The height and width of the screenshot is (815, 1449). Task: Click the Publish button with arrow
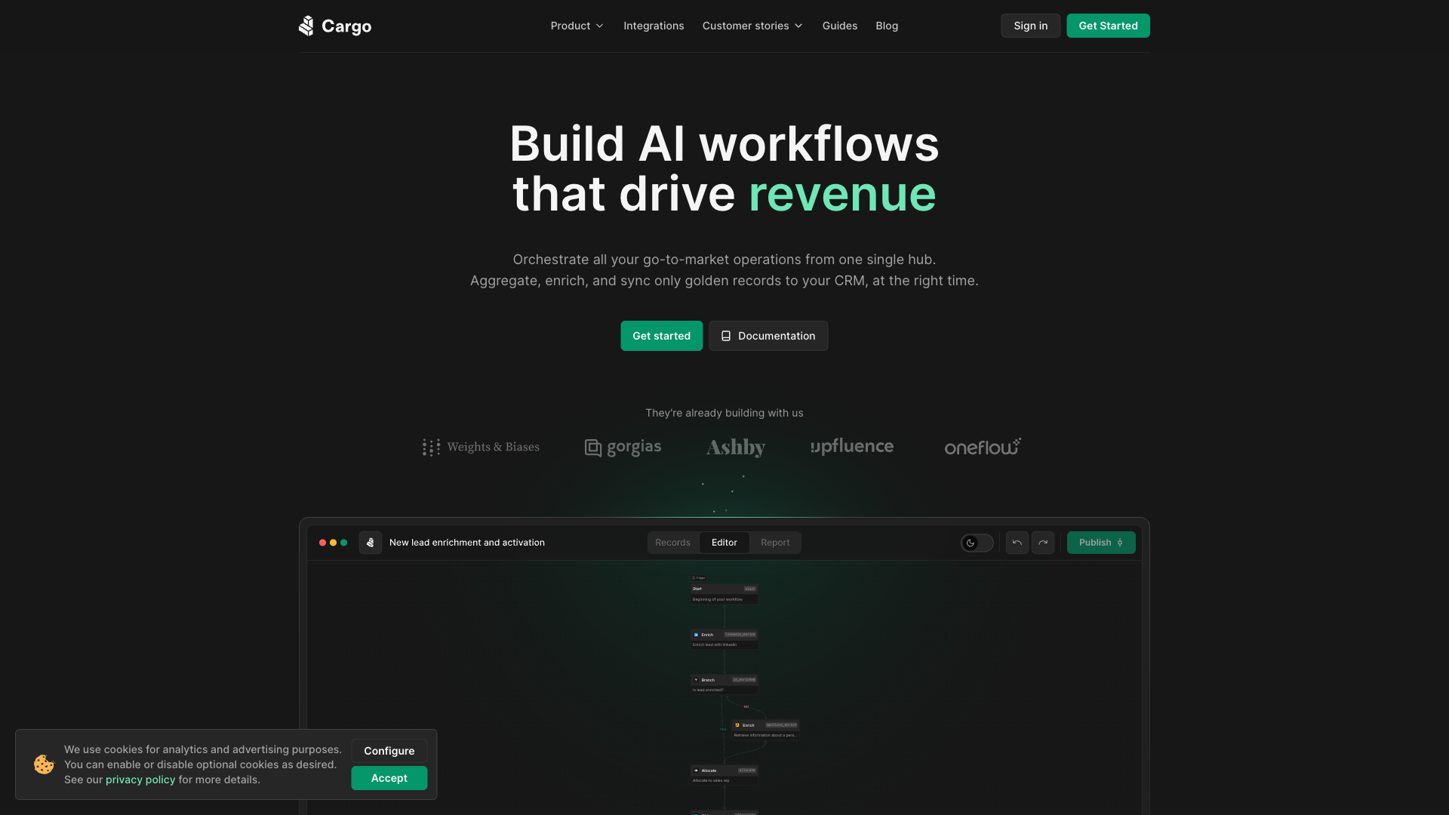[x=1100, y=543]
